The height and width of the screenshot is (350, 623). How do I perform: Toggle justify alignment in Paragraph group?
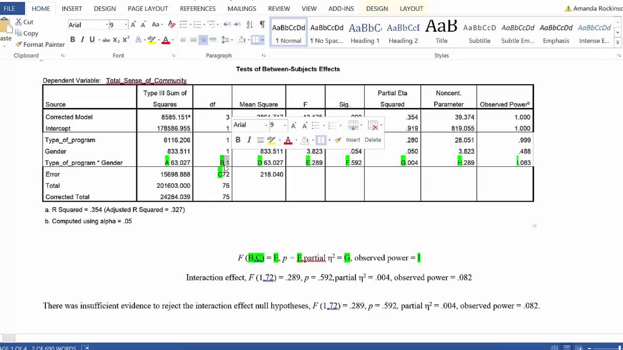(x=213, y=40)
